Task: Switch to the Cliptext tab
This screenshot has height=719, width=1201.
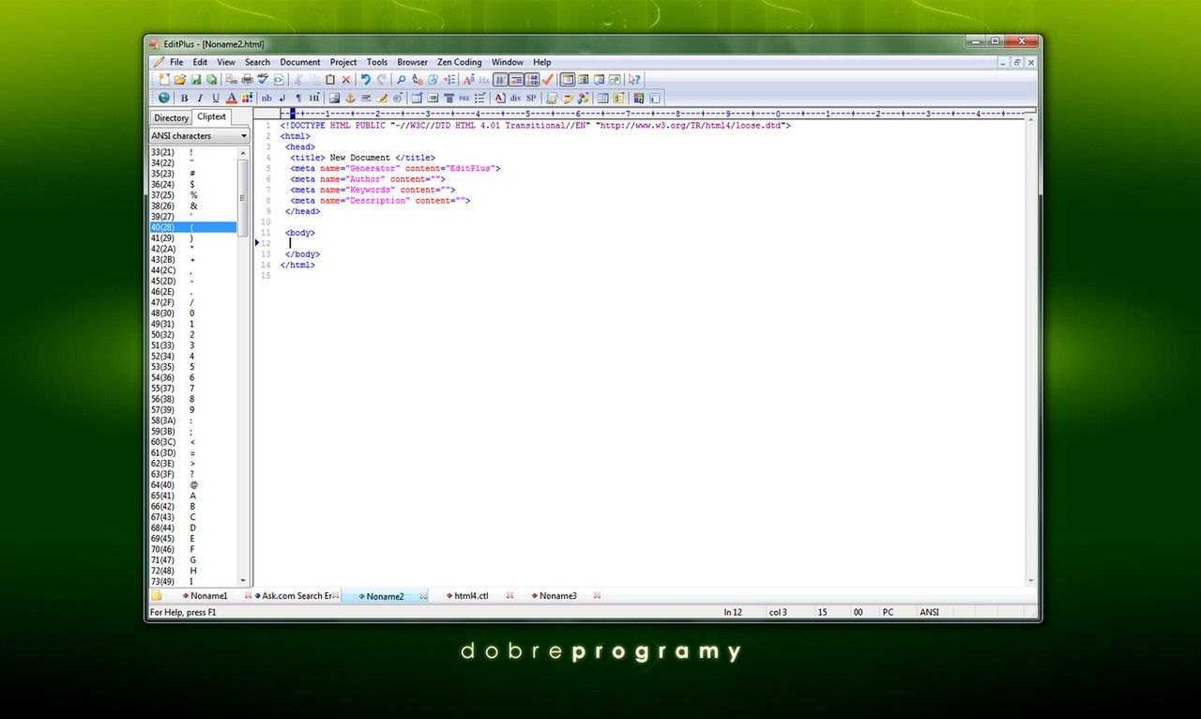Action: coord(211,117)
